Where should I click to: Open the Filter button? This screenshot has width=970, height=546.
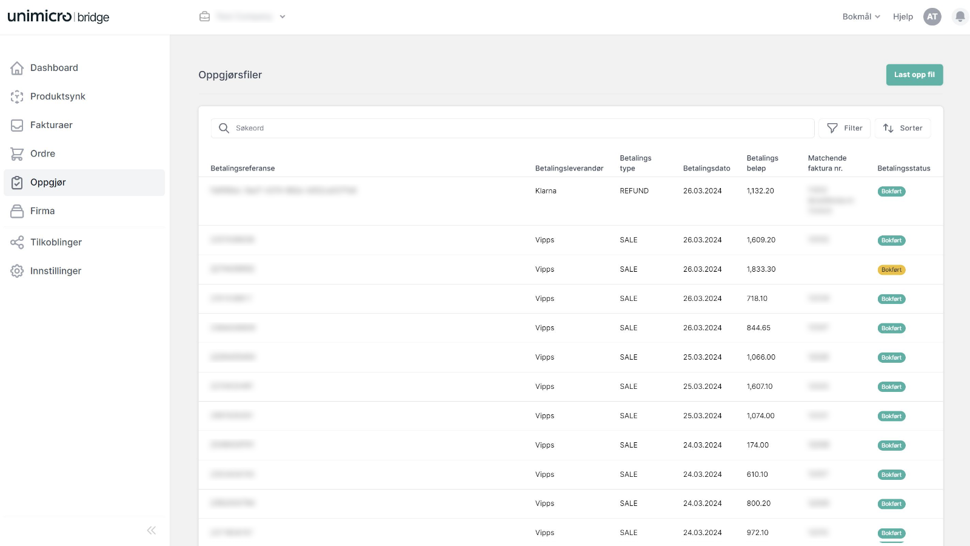(x=845, y=128)
